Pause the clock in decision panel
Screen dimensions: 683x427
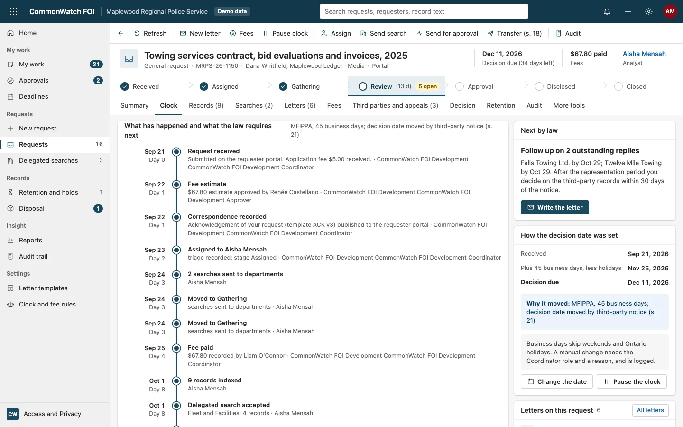point(632,381)
